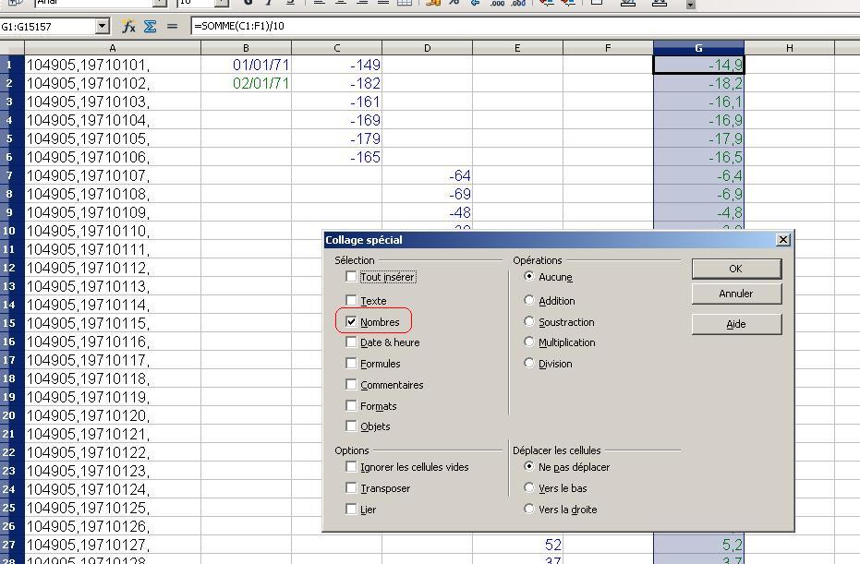Screen dimensions: 860x564
Task: Select the 'Division' radio button
Action: 528,363
